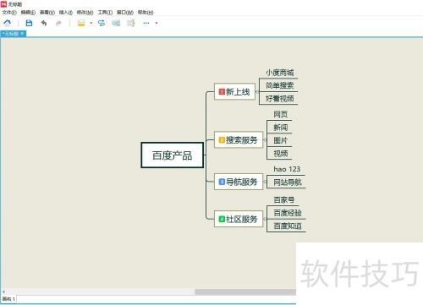Open the 插入(I) menu
The image size is (423, 305).
click(x=66, y=13)
